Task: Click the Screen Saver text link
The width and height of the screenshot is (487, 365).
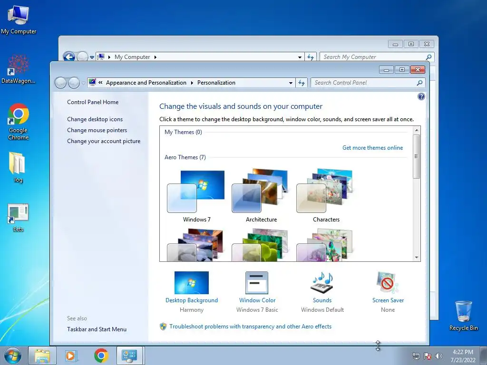Action: pos(388,300)
